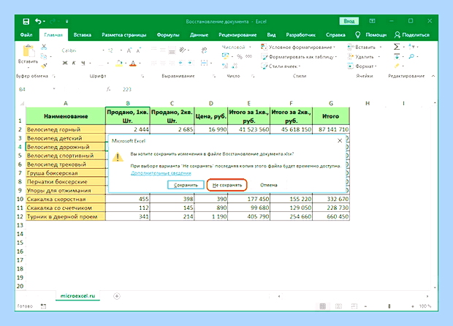453x326 pixels.
Task: Click the zoom in plus button
Action: [x=413, y=306]
